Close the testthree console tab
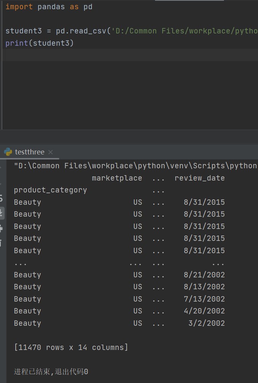Image resolution: width=258 pixels, height=383 pixels. coord(50,152)
